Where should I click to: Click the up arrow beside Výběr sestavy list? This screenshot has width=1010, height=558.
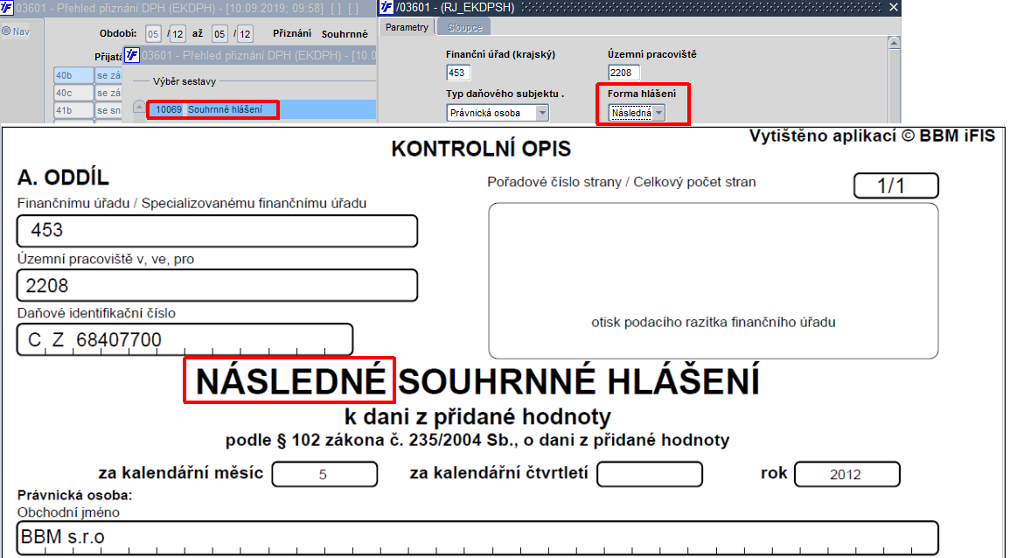[x=139, y=107]
